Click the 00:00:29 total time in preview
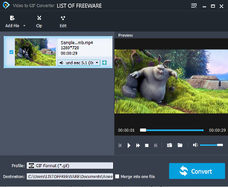This screenshot has height=187, width=228. coord(217,130)
